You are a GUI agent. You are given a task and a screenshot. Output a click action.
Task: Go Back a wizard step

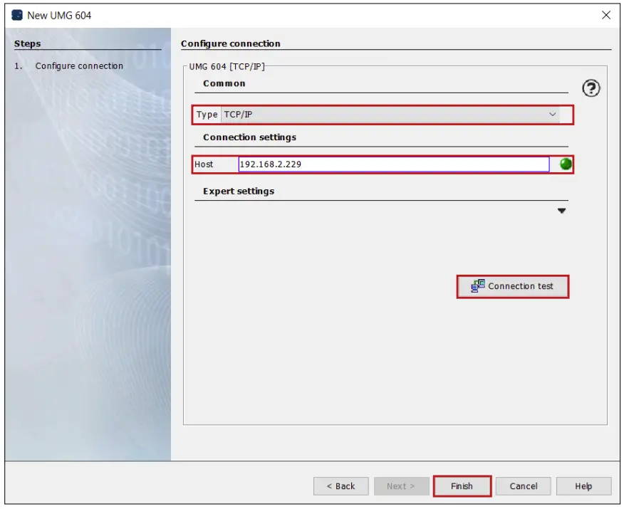click(x=341, y=486)
